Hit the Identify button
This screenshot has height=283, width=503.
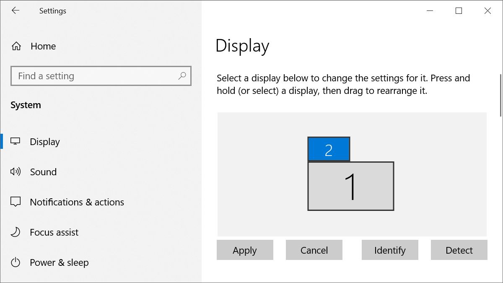click(x=390, y=250)
